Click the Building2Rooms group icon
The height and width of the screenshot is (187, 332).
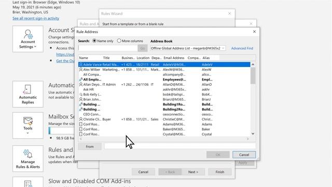click(81, 110)
